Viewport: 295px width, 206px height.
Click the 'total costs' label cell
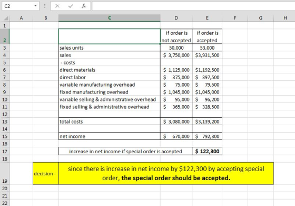coord(110,121)
